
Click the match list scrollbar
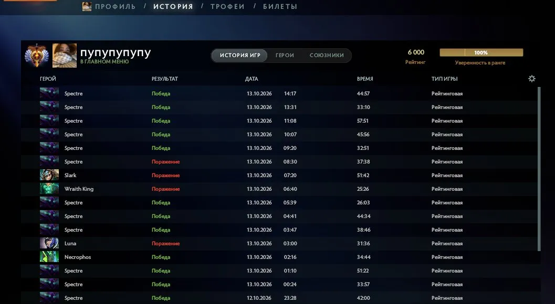point(539,169)
